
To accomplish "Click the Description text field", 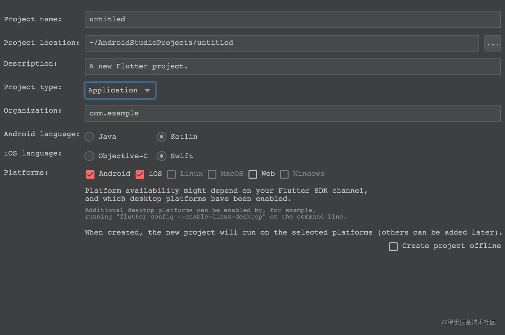I will [293, 67].
